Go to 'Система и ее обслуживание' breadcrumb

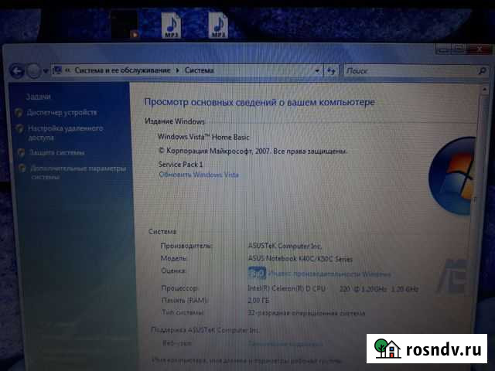(122, 70)
